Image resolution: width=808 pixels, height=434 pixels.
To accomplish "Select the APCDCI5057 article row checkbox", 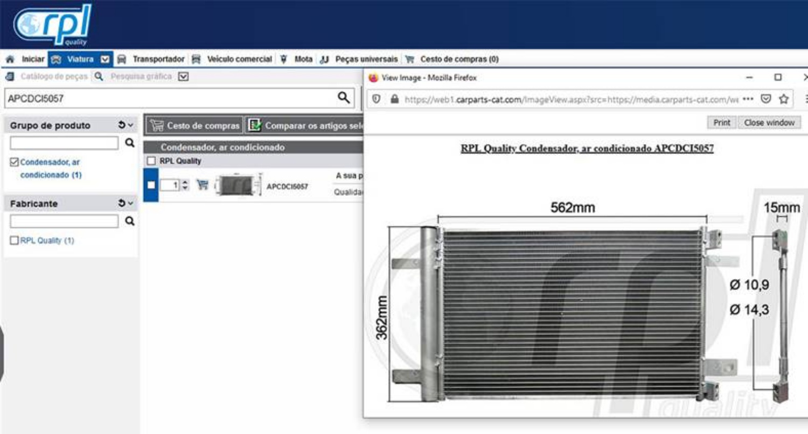I will click(x=151, y=185).
